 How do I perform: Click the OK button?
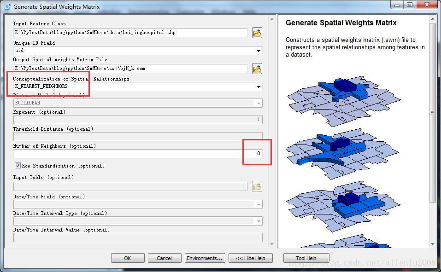tap(128, 258)
